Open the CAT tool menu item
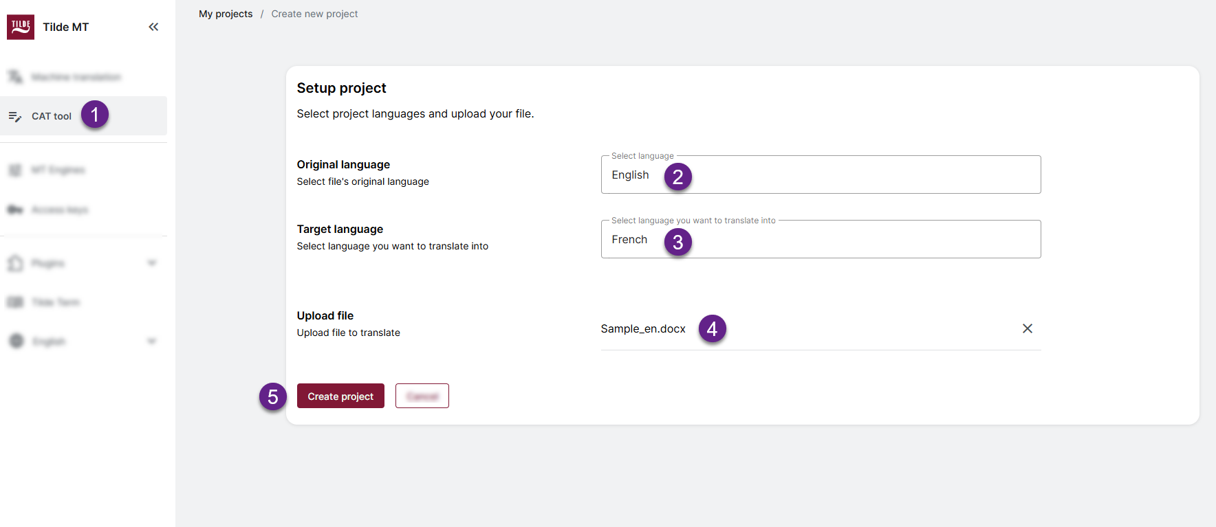The height and width of the screenshot is (527, 1216). point(52,116)
